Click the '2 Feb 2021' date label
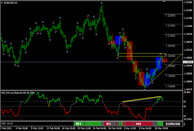The width and height of the screenshot is (194, 131). pos(6,128)
